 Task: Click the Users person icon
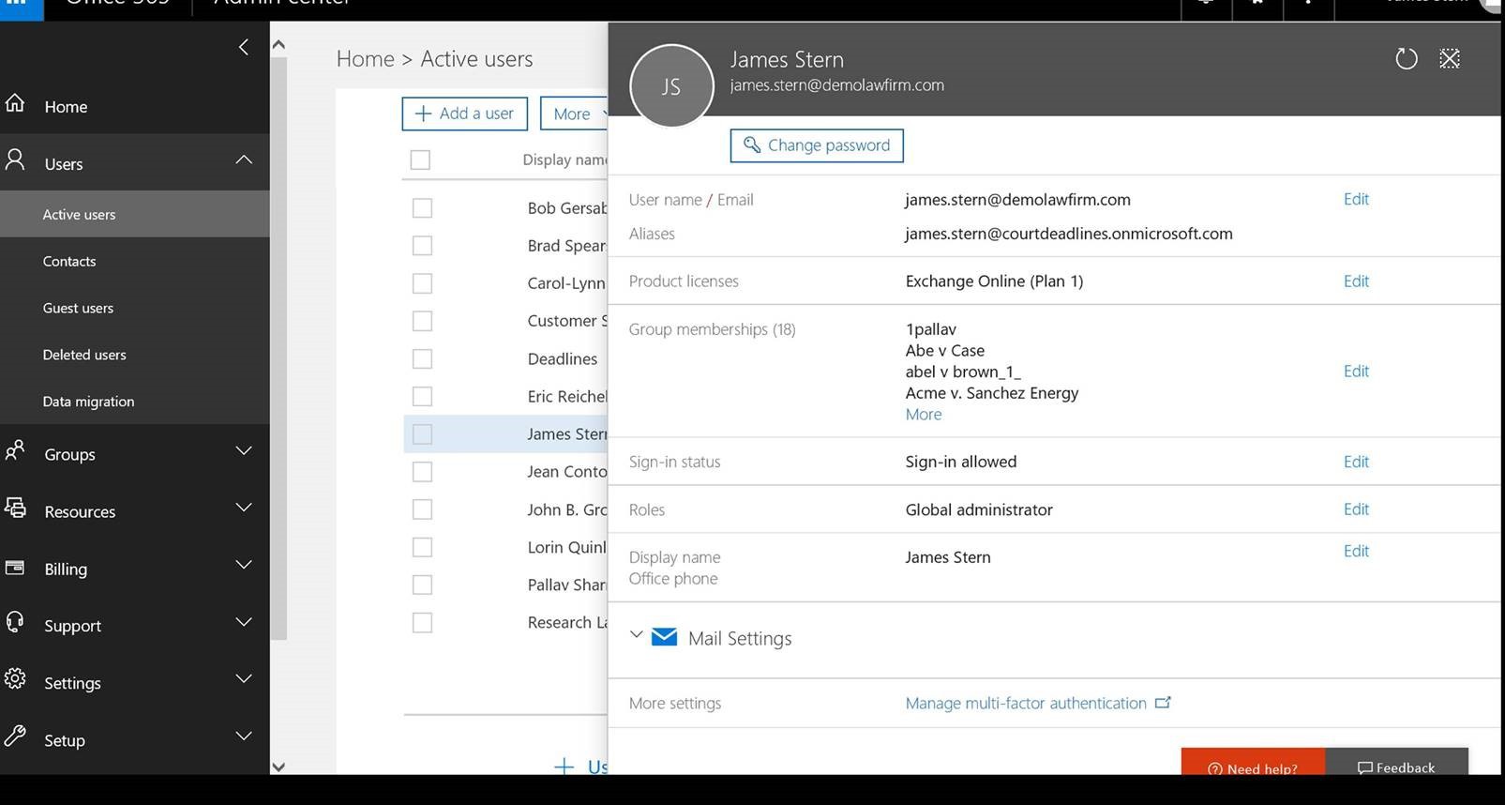pos(15,159)
